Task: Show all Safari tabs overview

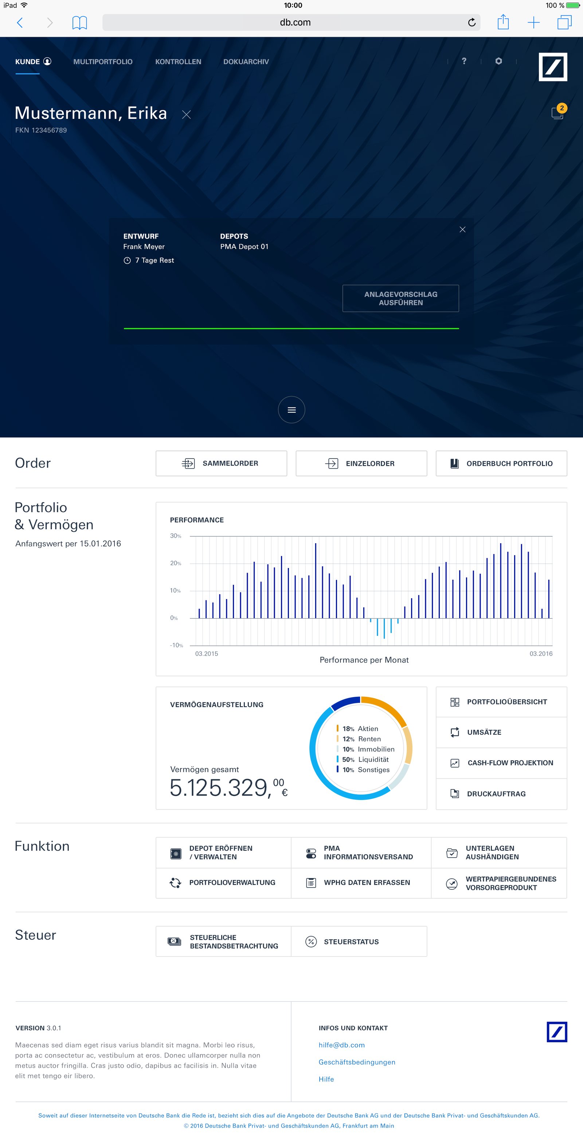Action: pyautogui.click(x=564, y=22)
